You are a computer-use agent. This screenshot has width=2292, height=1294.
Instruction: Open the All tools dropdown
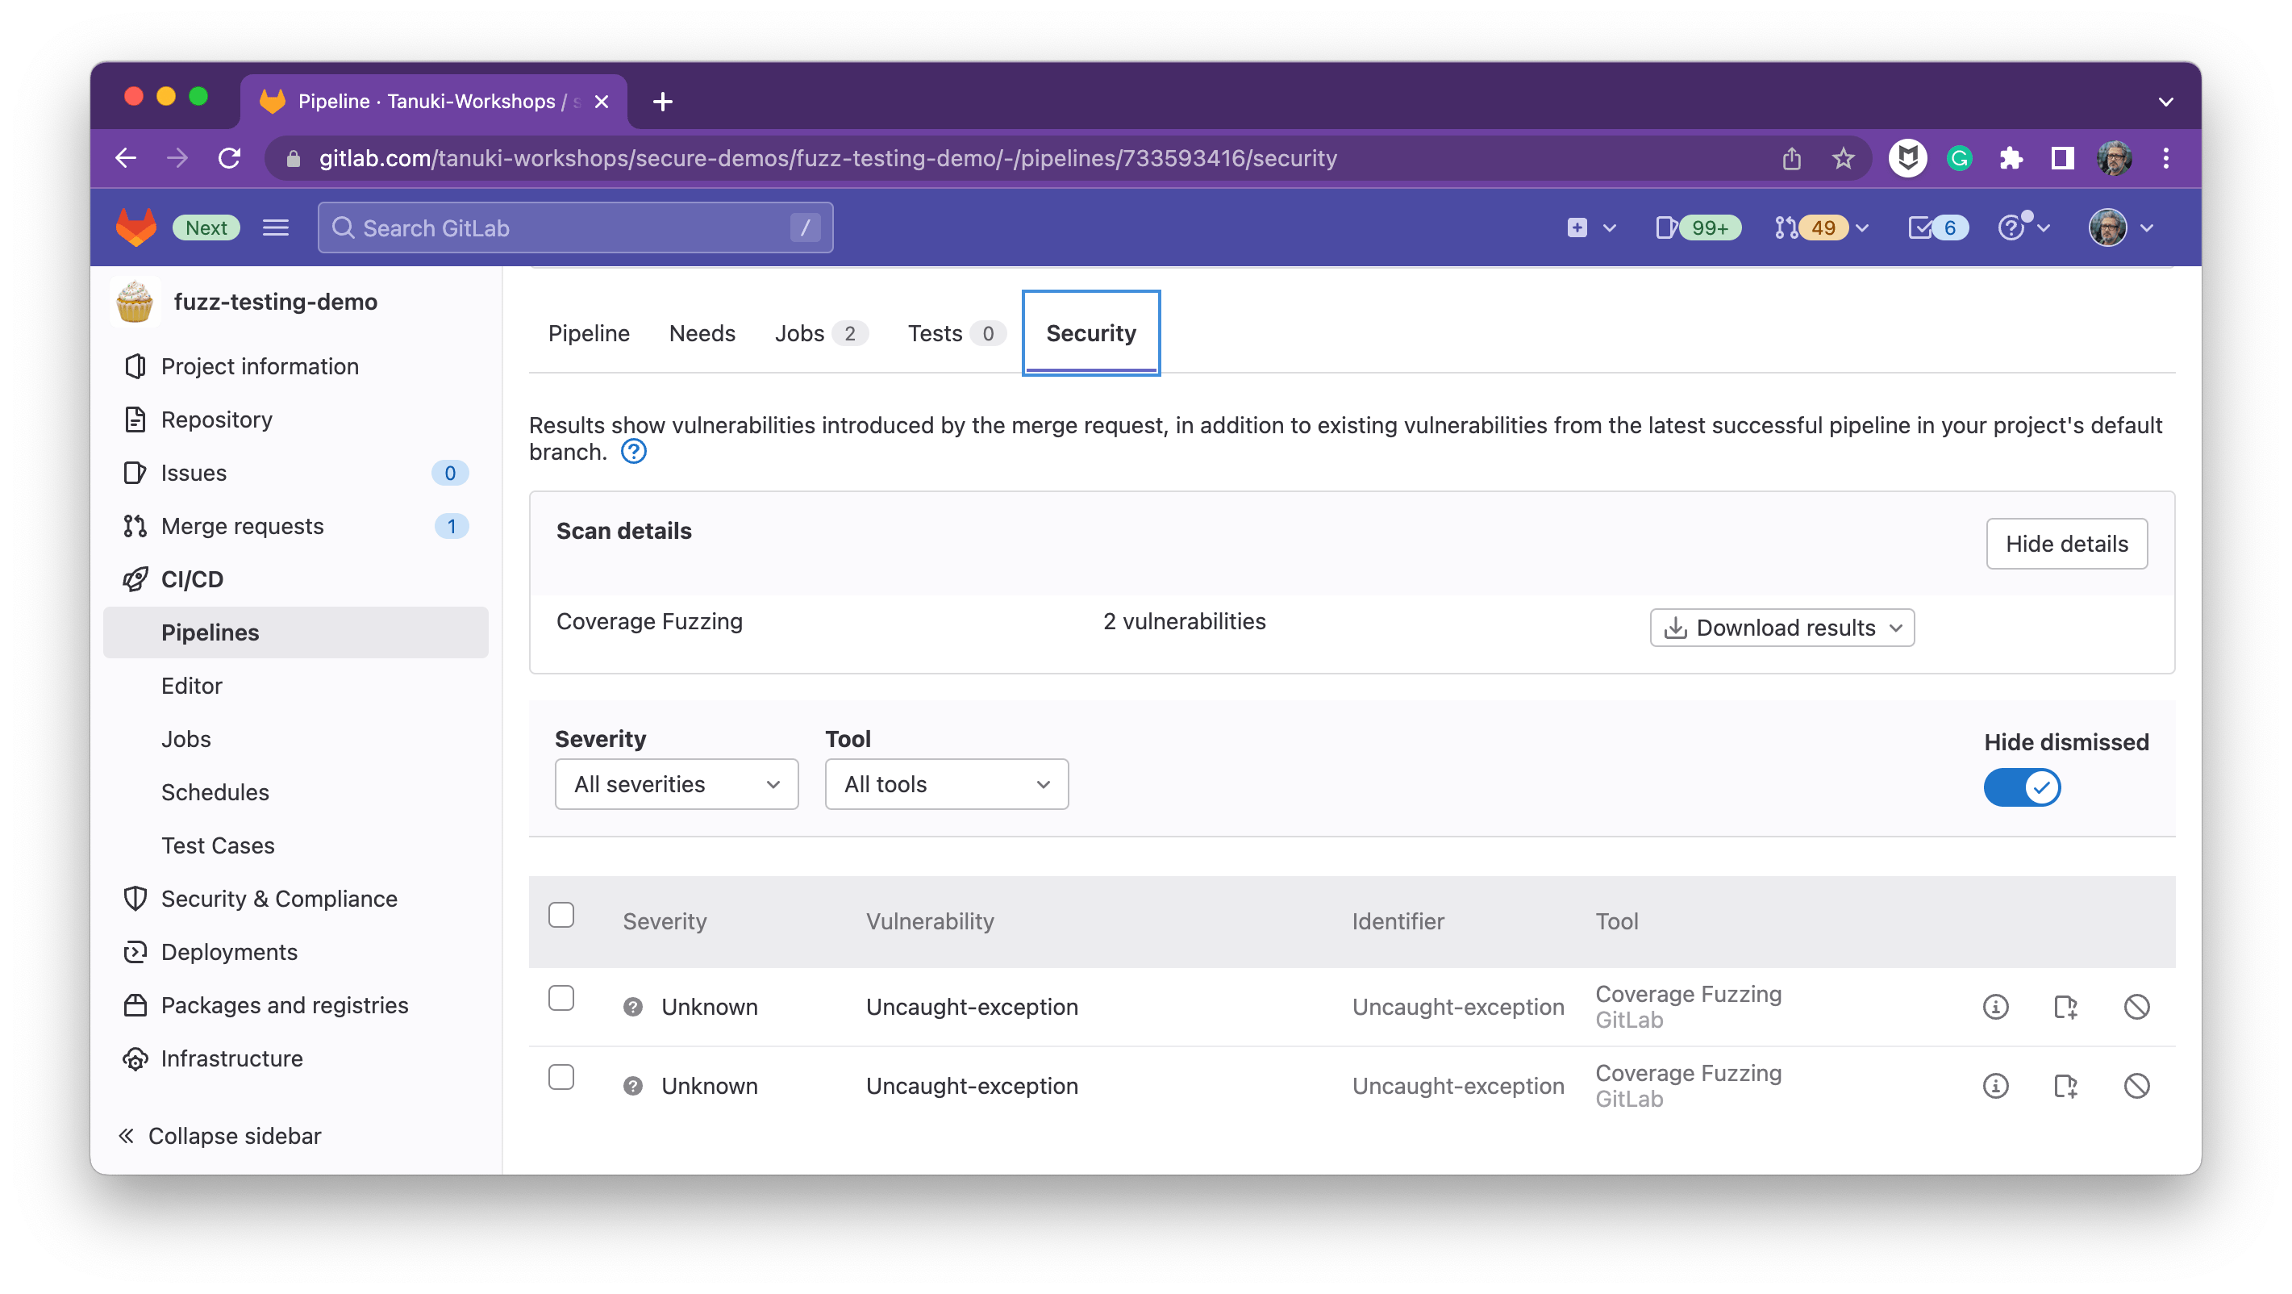pos(946,784)
